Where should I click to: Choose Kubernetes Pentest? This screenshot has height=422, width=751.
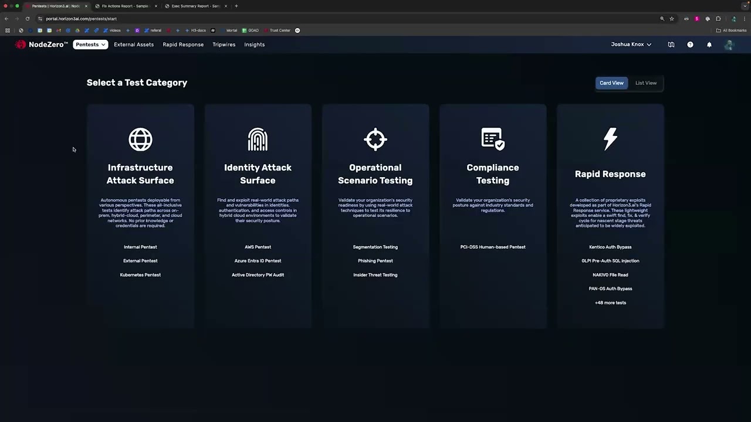(140, 275)
